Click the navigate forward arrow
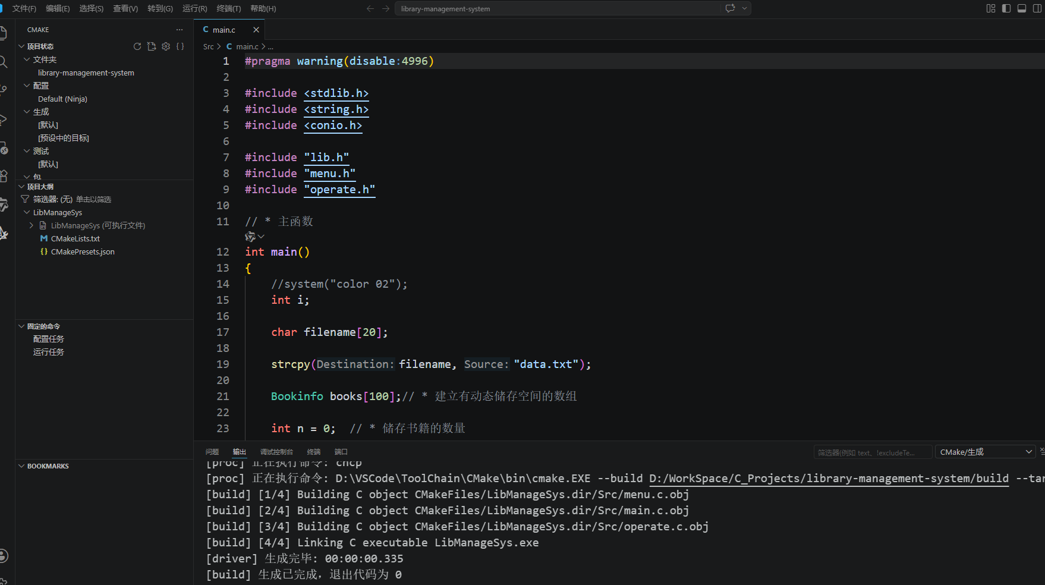 coord(386,8)
